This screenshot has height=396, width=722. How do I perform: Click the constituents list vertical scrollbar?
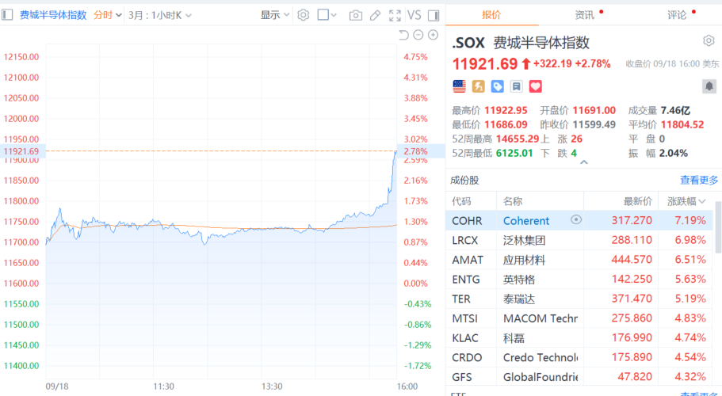click(718, 227)
